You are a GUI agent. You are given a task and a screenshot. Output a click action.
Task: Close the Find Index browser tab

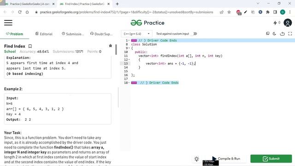click(x=109, y=4)
